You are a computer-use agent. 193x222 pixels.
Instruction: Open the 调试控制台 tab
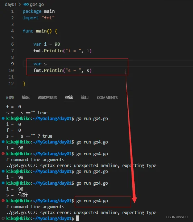pos(47,98)
